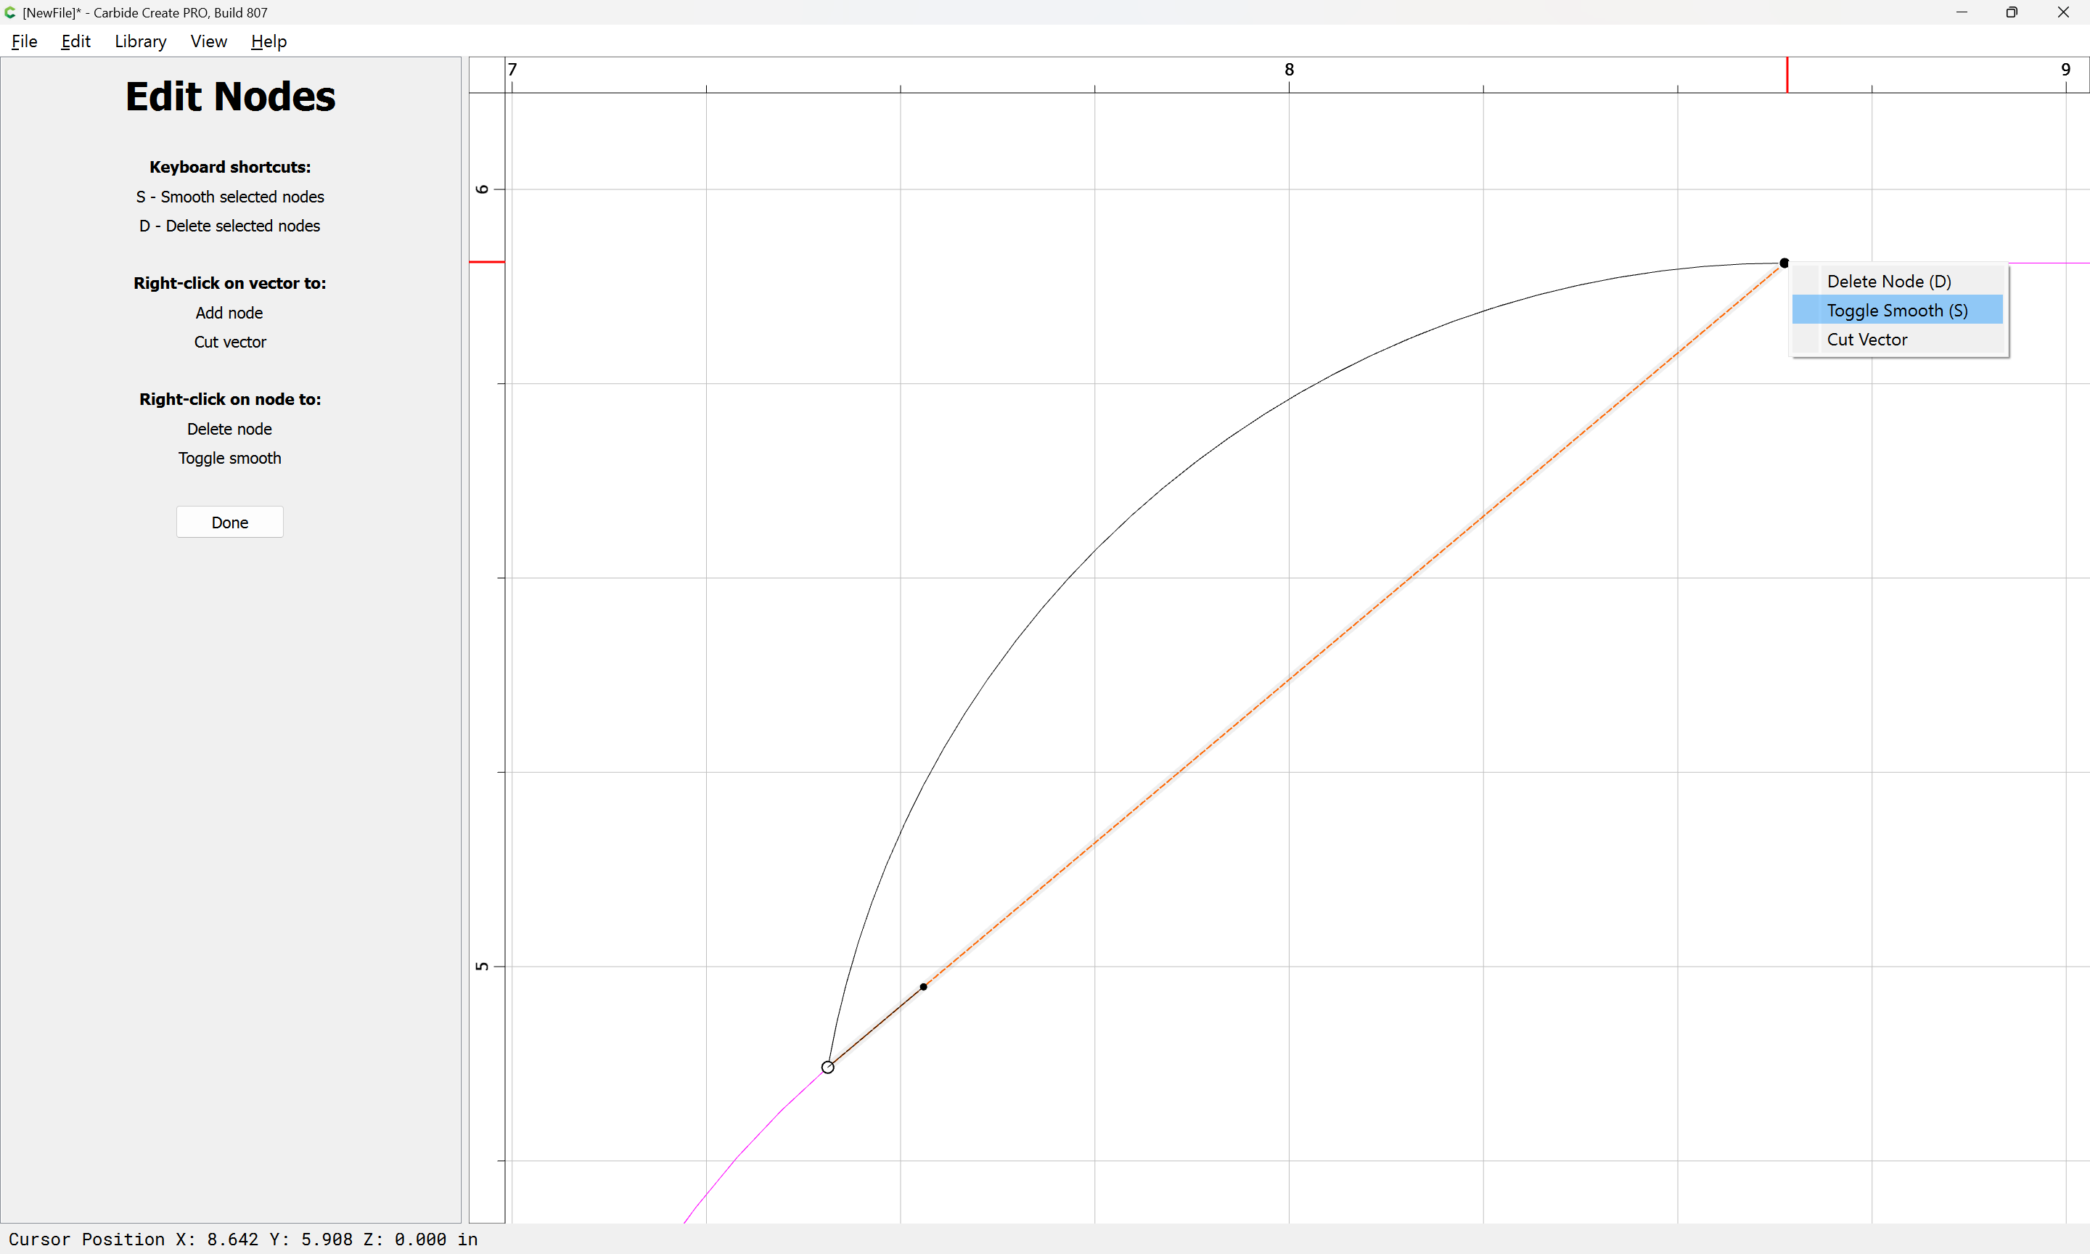Open the Help menu

click(269, 41)
